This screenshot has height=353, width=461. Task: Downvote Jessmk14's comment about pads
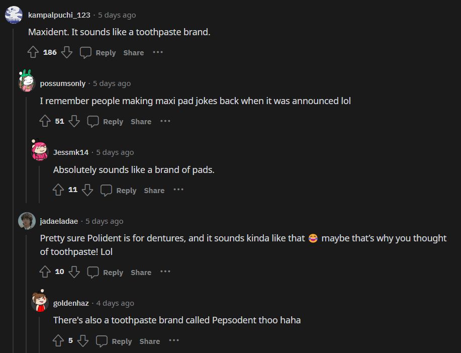pos(87,190)
